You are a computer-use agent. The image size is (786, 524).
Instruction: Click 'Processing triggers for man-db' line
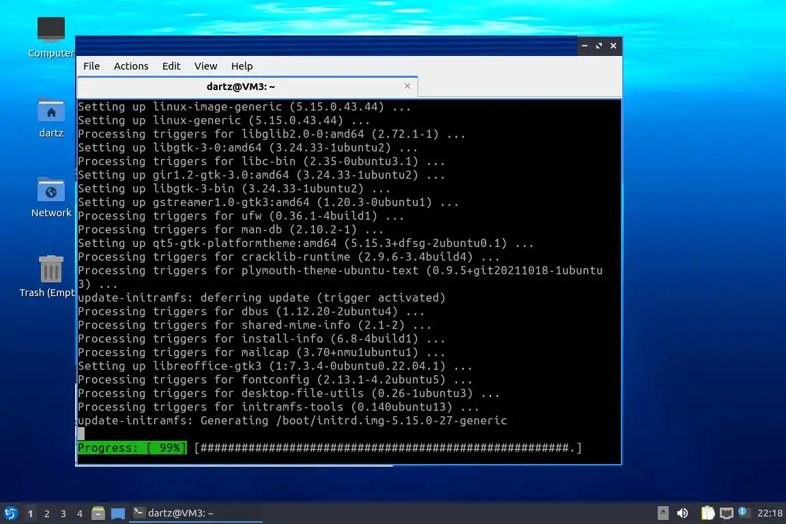click(x=231, y=230)
